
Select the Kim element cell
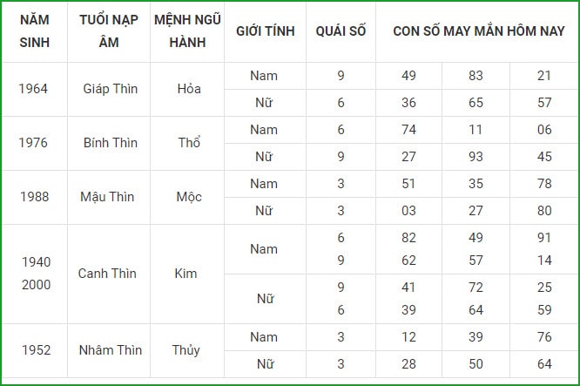point(185,274)
